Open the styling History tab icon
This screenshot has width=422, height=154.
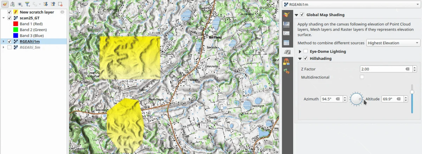click(x=286, y=71)
